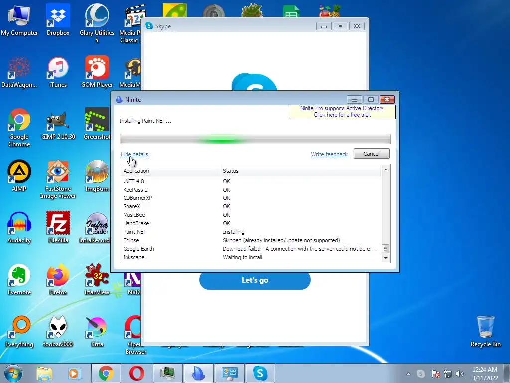Open Opera from the taskbar
This screenshot has height=383, width=510.
136,373
